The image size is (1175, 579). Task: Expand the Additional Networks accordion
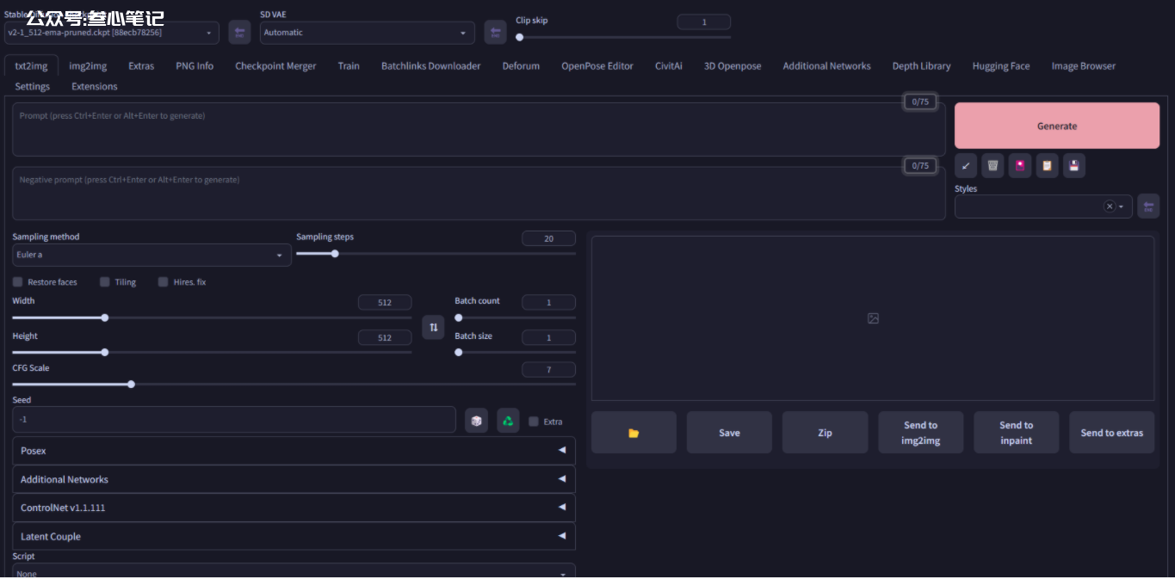point(294,479)
